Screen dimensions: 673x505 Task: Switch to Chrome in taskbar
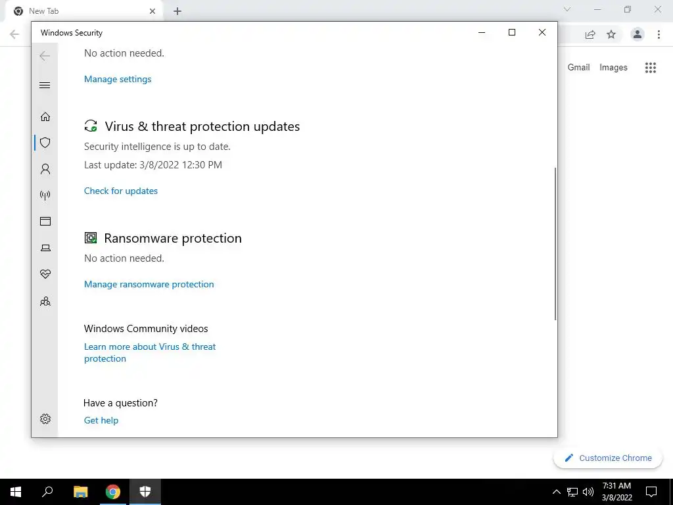tap(113, 492)
